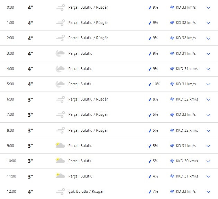Click the wind direction icon at 10:00
Image resolution: width=218 pixels, height=199 pixels.
click(172, 161)
